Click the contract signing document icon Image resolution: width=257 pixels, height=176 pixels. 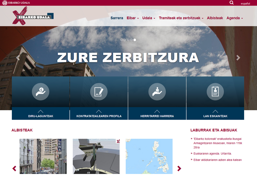tap(99, 92)
